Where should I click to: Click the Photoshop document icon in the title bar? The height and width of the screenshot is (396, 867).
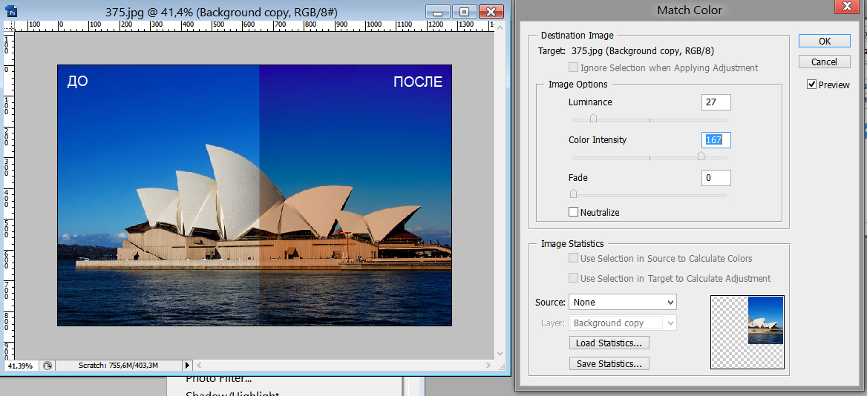pos(12,10)
